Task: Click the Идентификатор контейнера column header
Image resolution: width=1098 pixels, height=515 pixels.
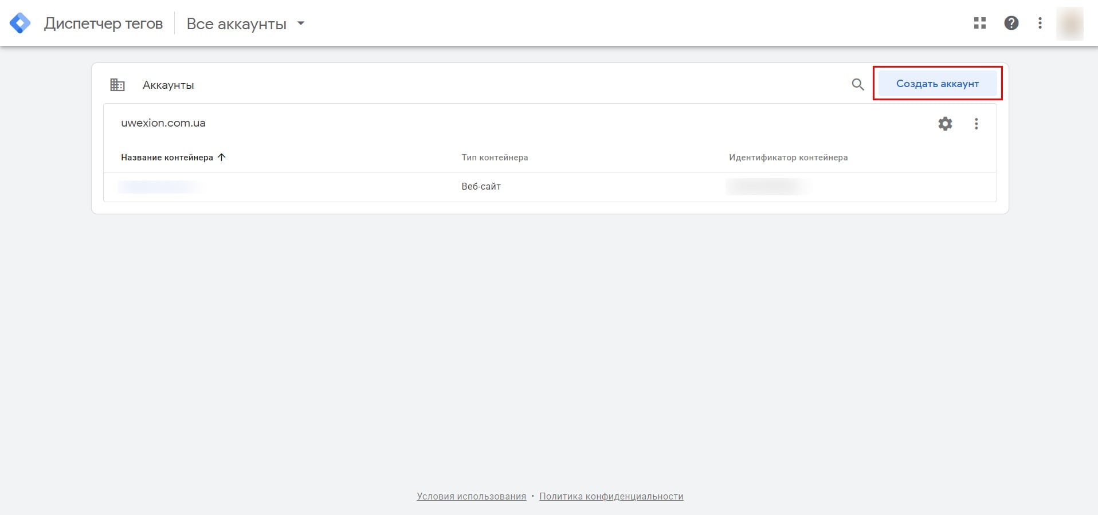Action: pyautogui.click(x=788, y=158)
